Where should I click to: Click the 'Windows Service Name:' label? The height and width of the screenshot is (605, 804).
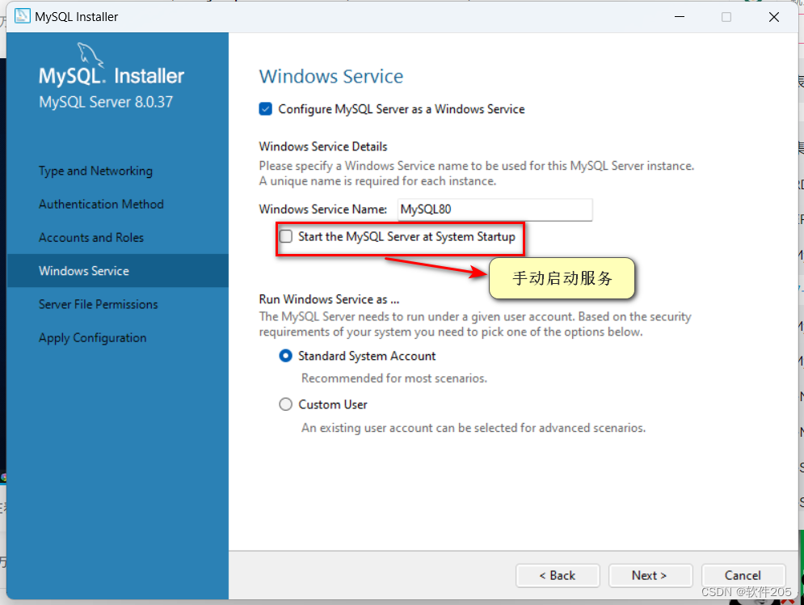click(x=323, y=209)
